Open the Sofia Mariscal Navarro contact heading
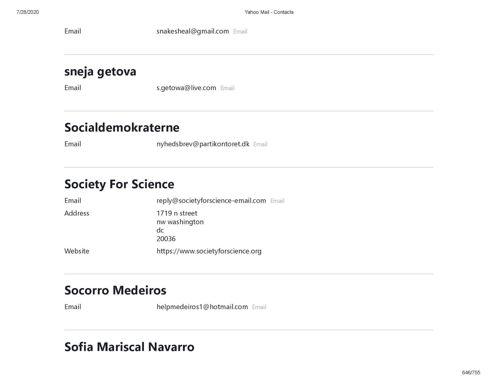 pyautogui.click(x=129, y=347)
